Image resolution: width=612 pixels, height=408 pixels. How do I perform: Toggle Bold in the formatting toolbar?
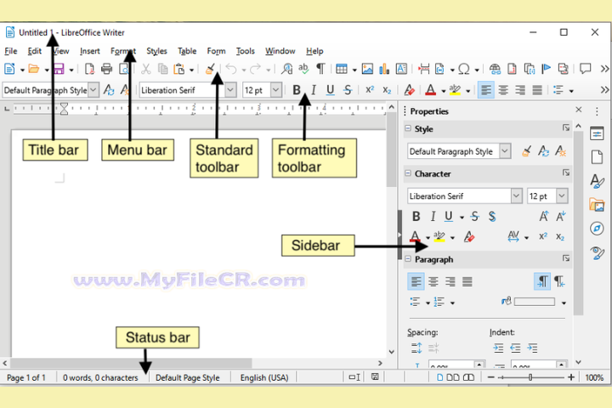[297, 90]
